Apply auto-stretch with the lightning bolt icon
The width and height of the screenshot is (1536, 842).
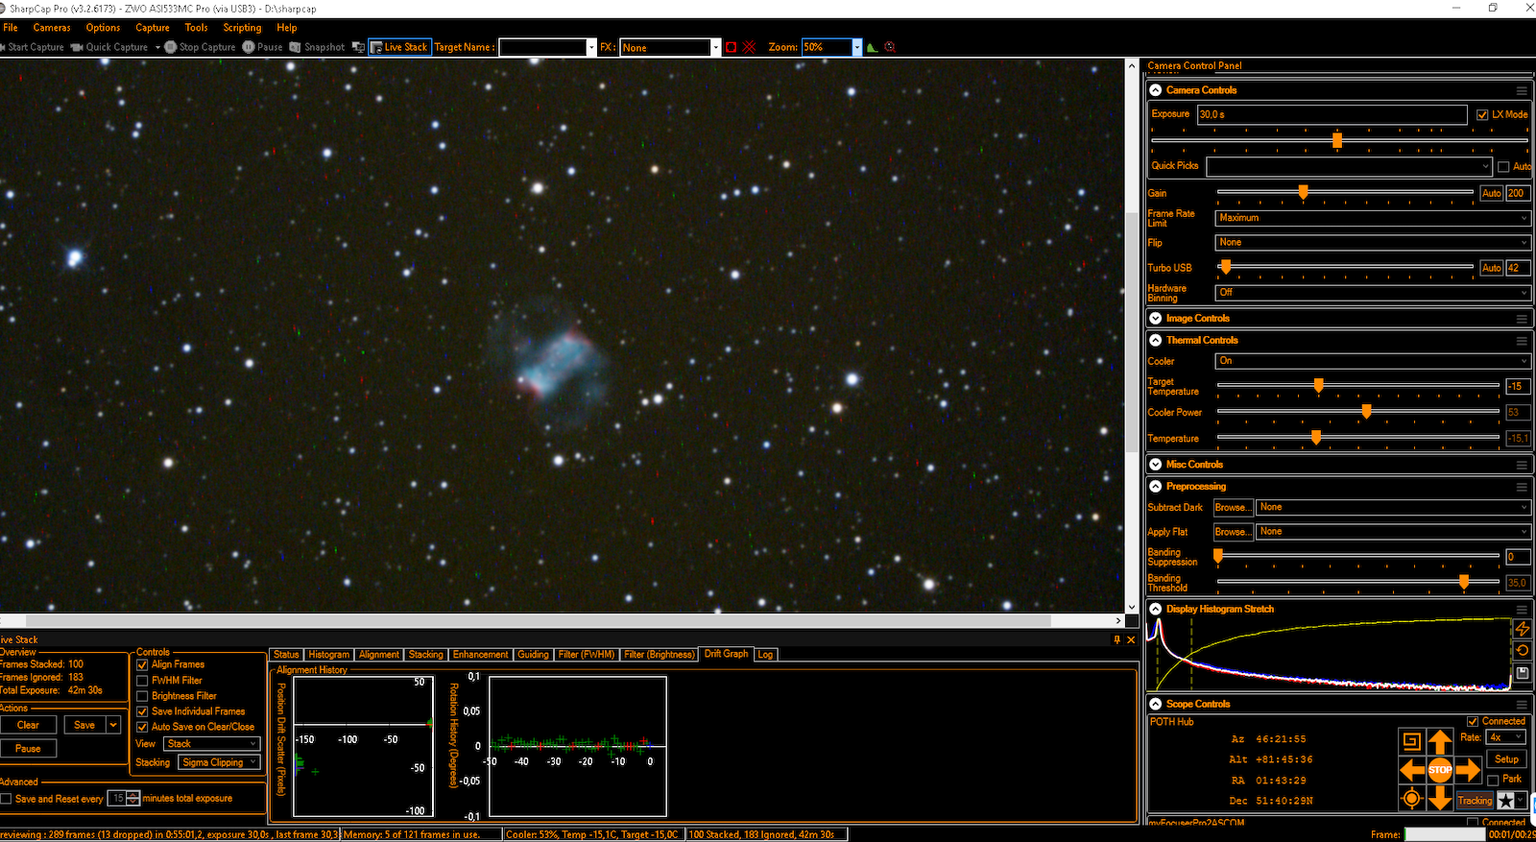pyautogui.click(x=1523, y=629)
